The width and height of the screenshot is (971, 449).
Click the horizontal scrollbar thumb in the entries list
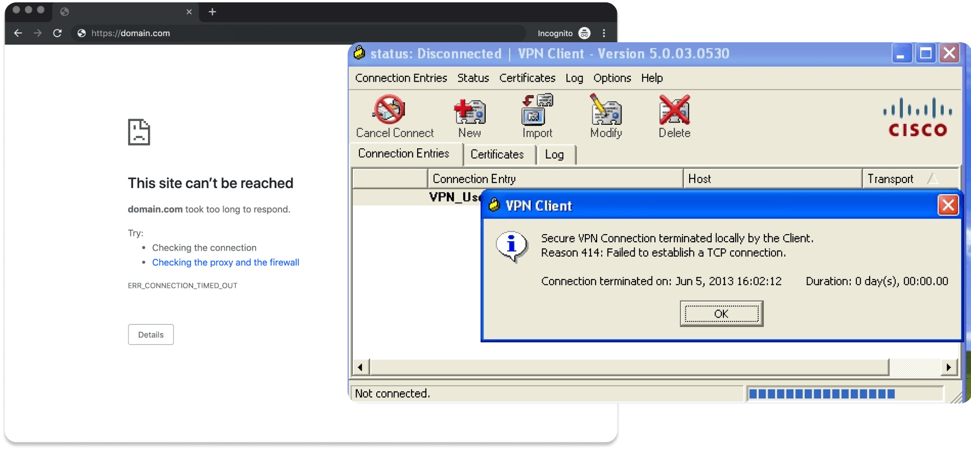point(629,367)
